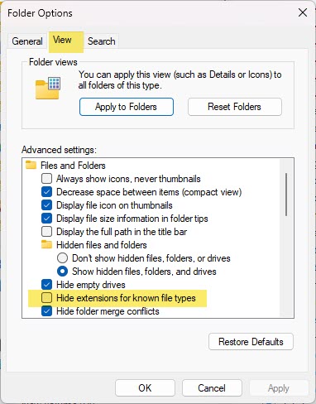Screen dimensions: 316x404
Task: Select Show hidden files radio button
Action: [x=62, y=272]
